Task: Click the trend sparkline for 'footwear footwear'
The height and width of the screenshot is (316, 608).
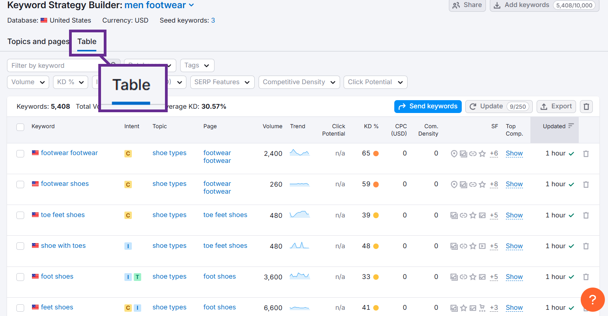Action: [300, 153]
